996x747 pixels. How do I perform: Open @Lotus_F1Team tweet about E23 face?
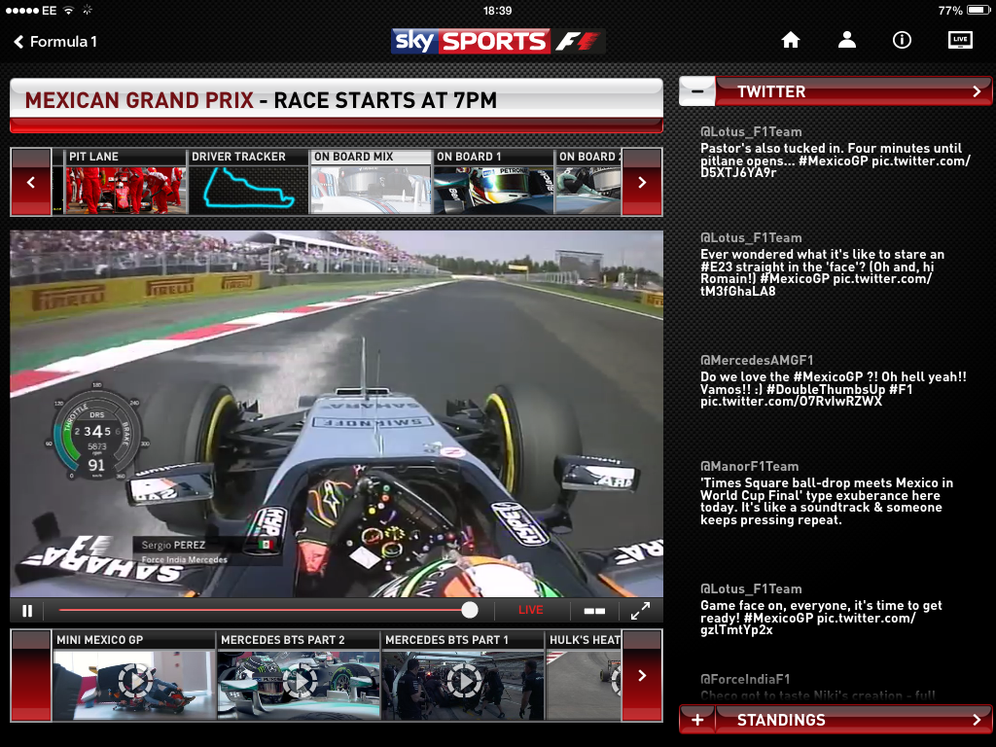pos(823,265)
